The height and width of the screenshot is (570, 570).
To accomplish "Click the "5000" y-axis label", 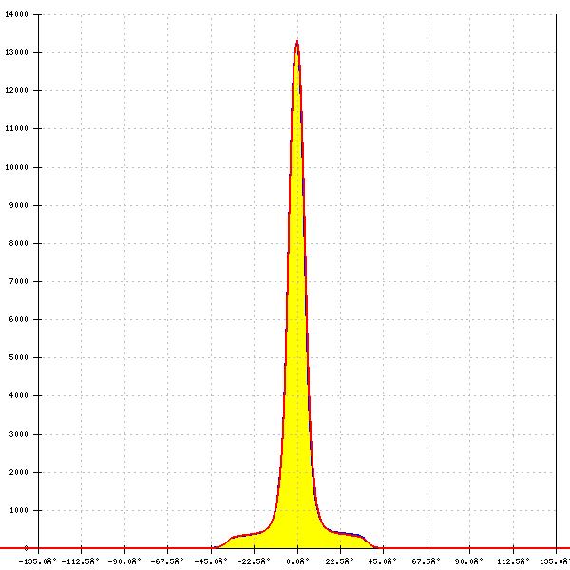I will pos(19,357).
